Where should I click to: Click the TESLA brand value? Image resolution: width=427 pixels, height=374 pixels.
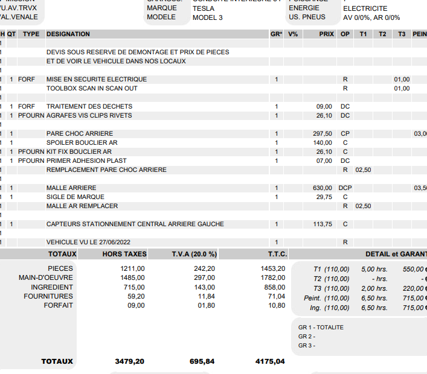pyautogui.click(x=204, y=8)
